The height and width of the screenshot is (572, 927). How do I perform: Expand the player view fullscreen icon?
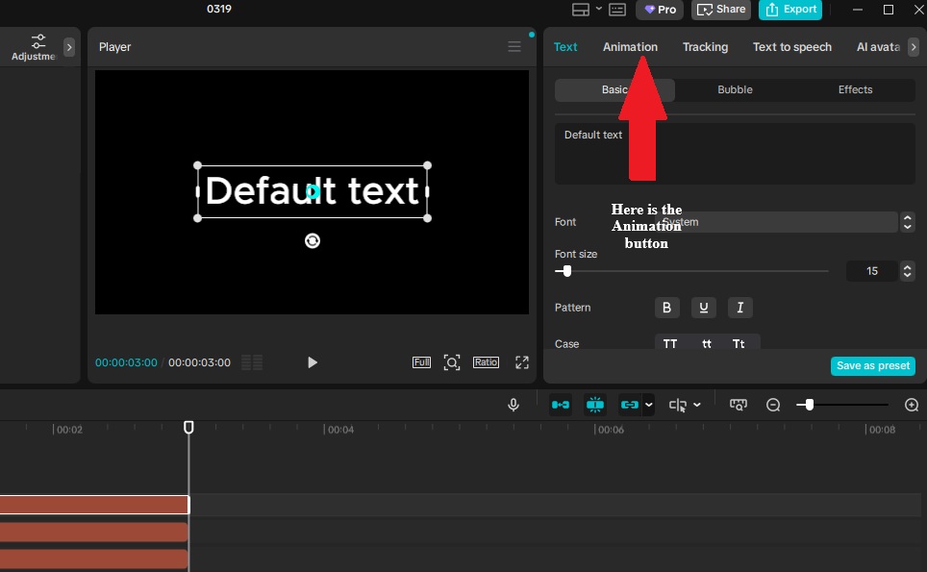(x=521, y=362)
